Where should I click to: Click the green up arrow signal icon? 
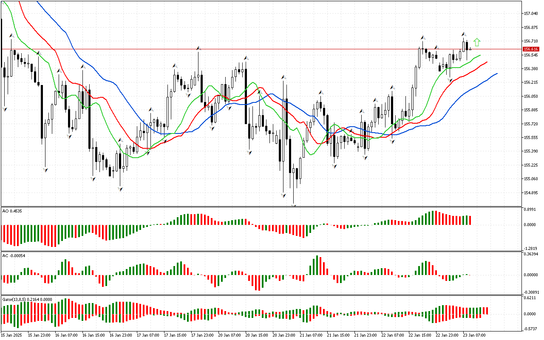[x=477, y=42]
